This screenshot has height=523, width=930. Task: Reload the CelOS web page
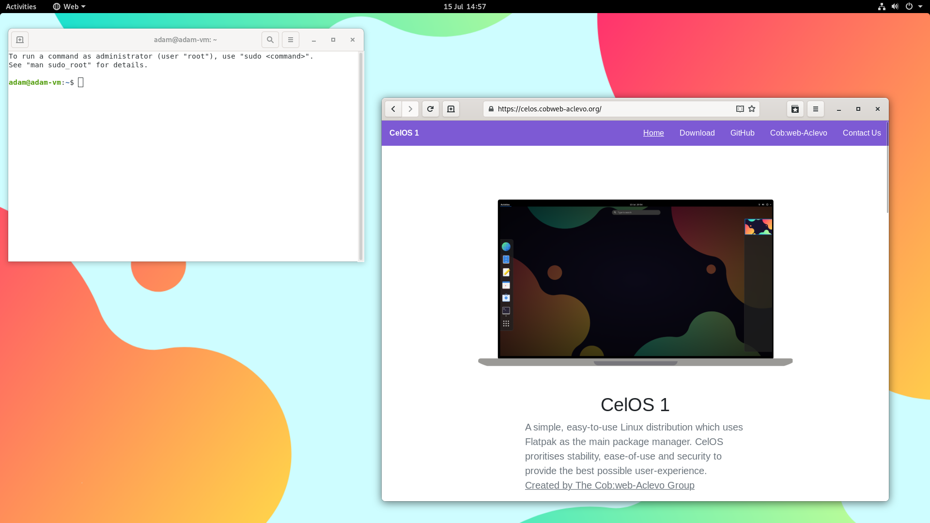(430, 109)
